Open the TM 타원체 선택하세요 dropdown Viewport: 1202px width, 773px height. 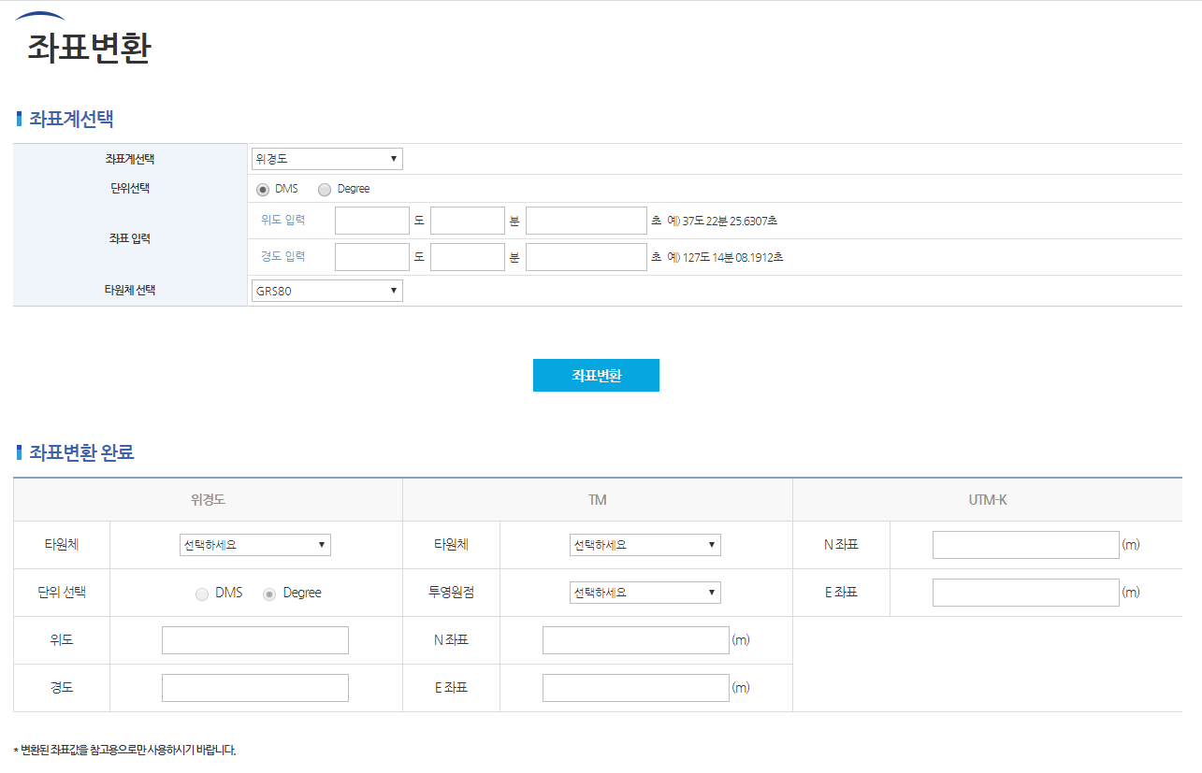coord(644,544)
